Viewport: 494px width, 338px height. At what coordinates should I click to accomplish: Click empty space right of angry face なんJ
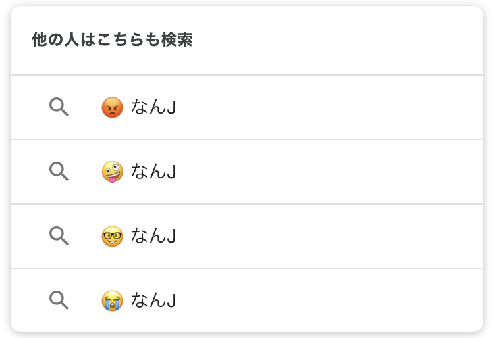coord(329,107)
